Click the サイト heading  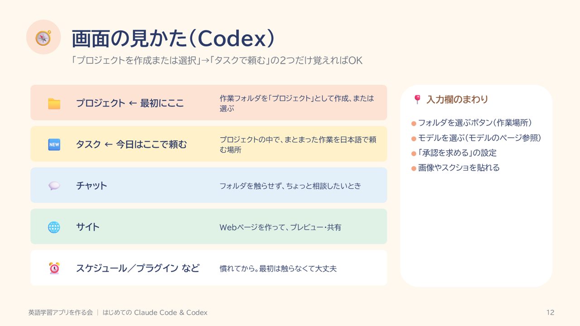(x=87, y=227)
